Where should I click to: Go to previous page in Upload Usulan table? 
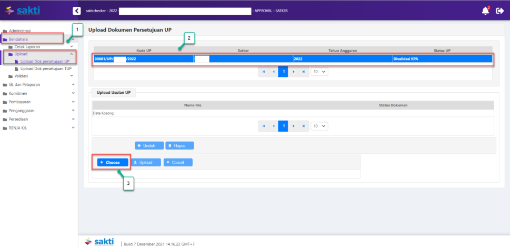point(273,126)
